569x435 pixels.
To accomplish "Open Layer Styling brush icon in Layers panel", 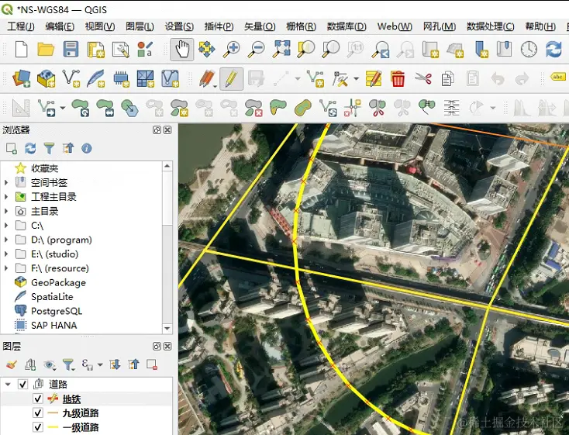I will pos(12,364).
